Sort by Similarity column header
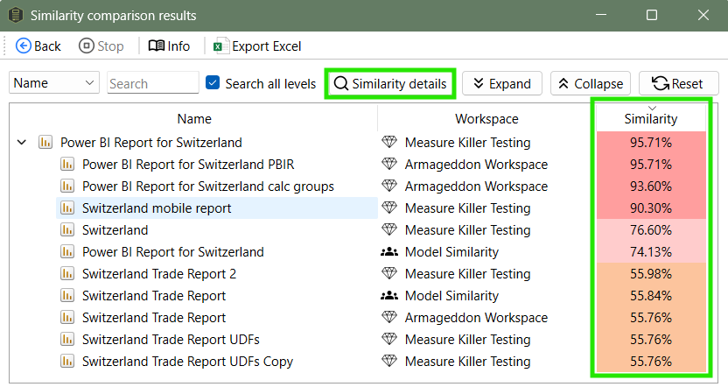The width and height of the screenshot is (728, 387). tap(651, 119)
